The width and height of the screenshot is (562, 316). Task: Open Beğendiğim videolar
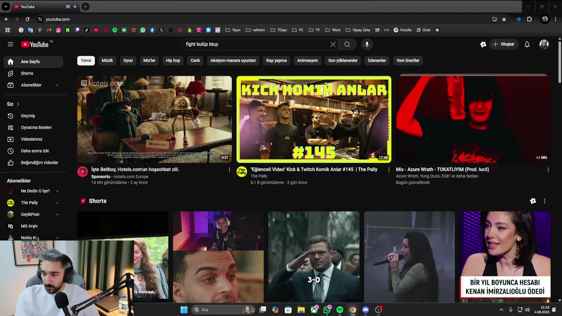(x=33, y=163)
